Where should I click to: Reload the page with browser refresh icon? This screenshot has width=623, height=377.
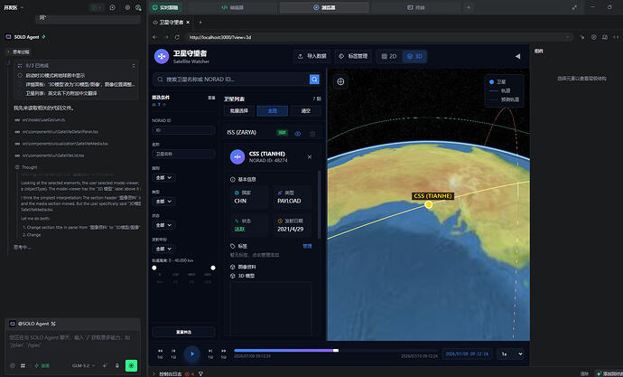177,37
